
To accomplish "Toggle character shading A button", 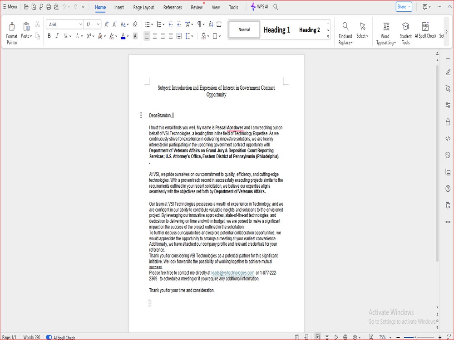I will 135,36.
